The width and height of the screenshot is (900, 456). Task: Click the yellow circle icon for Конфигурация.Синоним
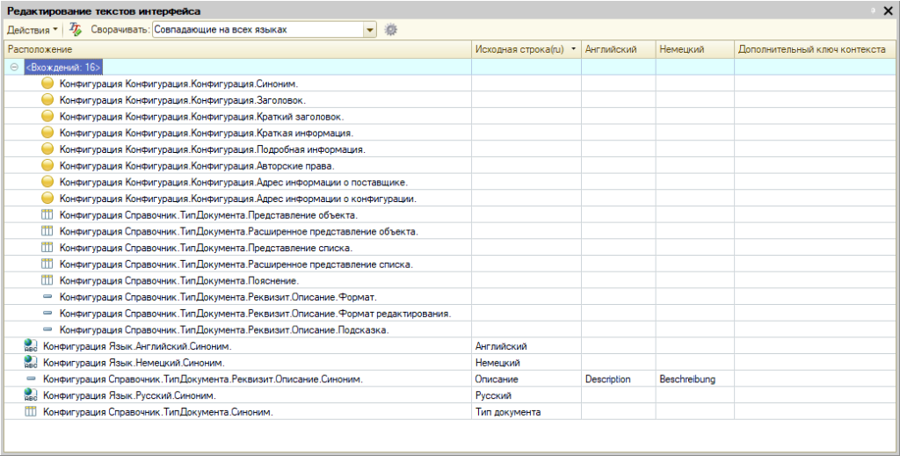pos(47,83)
